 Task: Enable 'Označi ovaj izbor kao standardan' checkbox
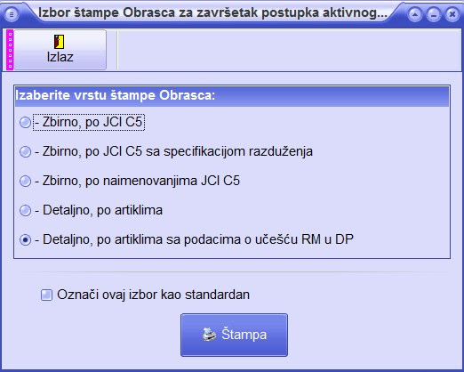tap(46, 295)
